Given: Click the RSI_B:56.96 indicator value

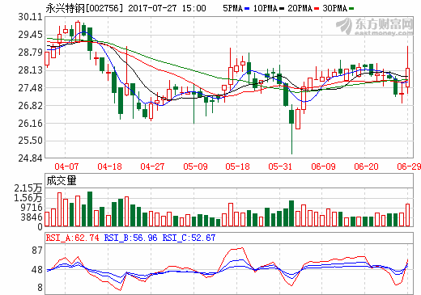Looking at the screenshot, I should click(130, 238).
